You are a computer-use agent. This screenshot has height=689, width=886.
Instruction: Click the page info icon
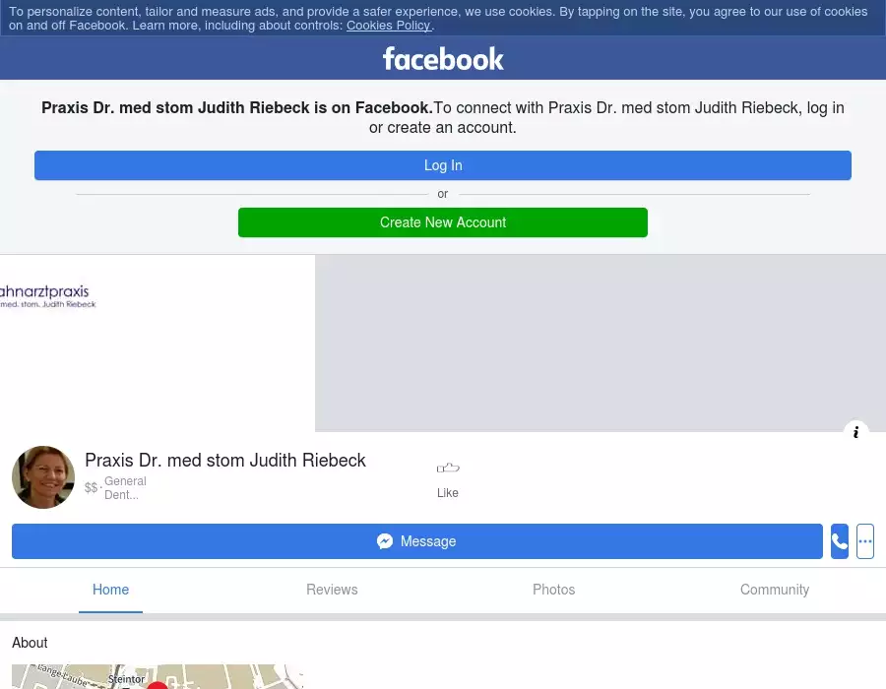pyautogui.click(x=856, y=432)
